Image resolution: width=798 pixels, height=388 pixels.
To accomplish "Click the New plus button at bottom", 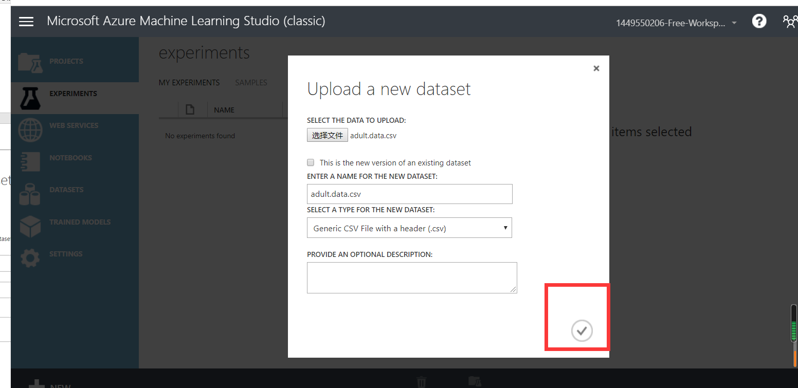I will point(50,384).
